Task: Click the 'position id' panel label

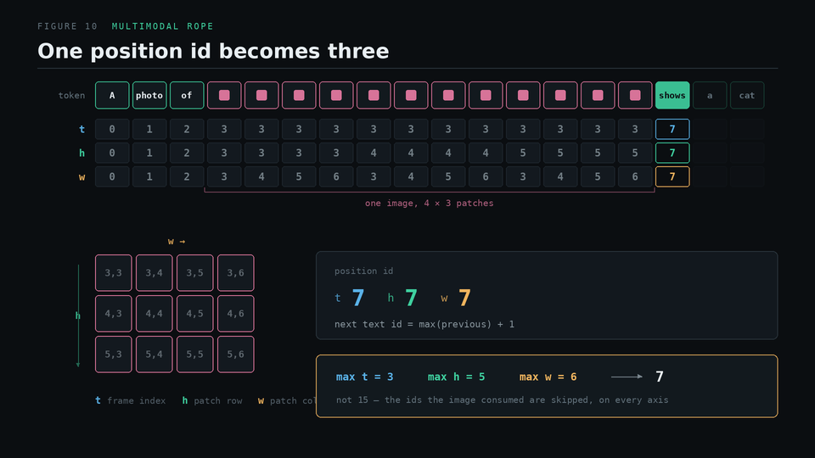Action: click(364, 271)
